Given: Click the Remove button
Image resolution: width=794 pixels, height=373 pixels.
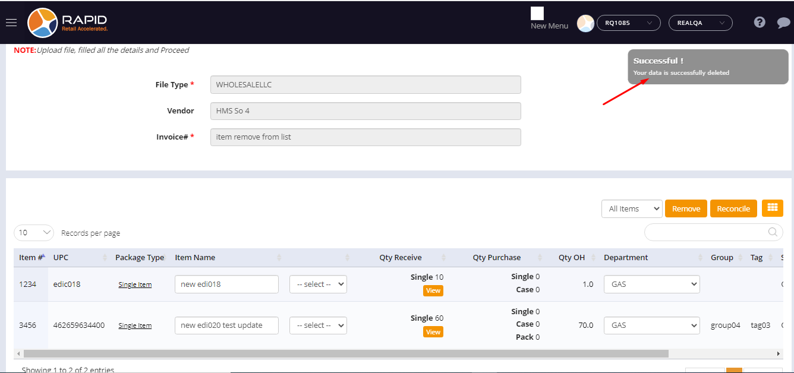Looking at the screenshot, I should tap(686, 208).
